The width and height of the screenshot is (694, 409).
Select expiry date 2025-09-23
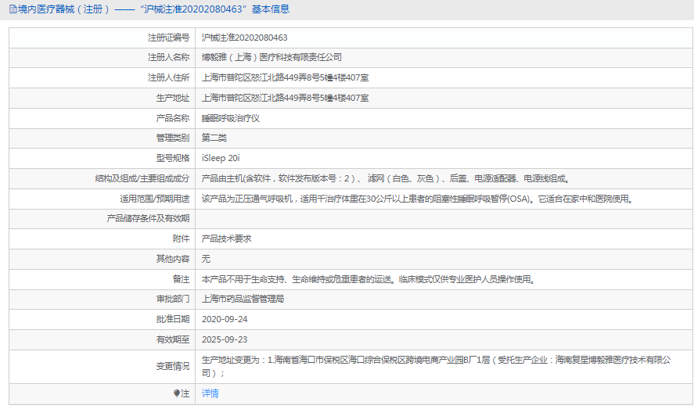pos(225,339)
